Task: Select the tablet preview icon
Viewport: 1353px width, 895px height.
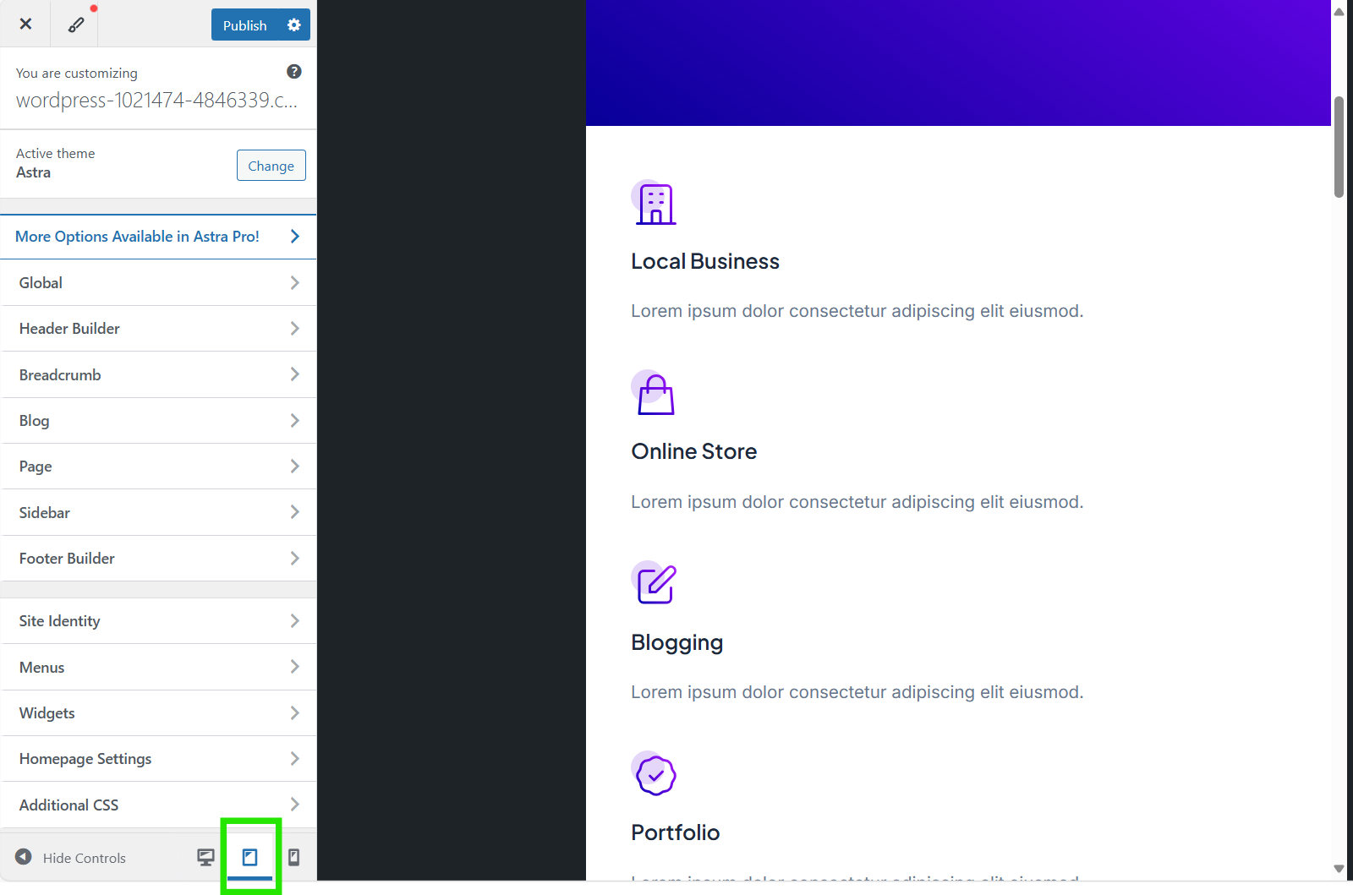Action: [x=249, y=856]
